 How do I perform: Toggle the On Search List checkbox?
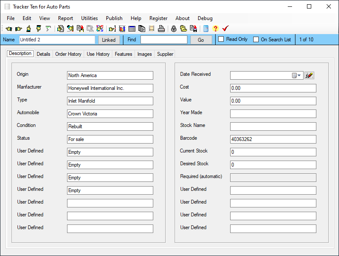[x=256, y=40]
